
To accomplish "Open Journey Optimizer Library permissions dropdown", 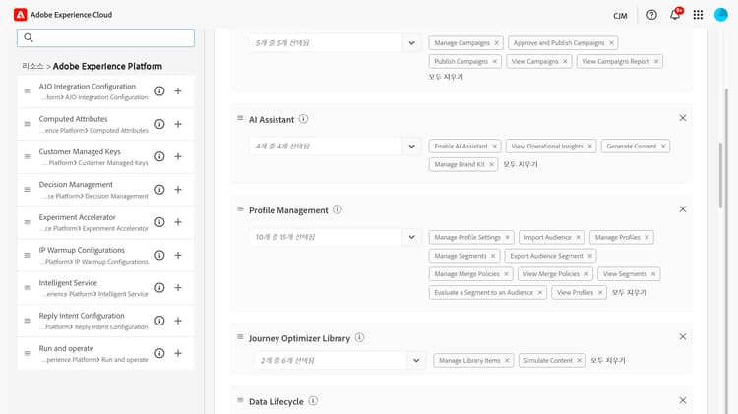I will tap(416, 360).
